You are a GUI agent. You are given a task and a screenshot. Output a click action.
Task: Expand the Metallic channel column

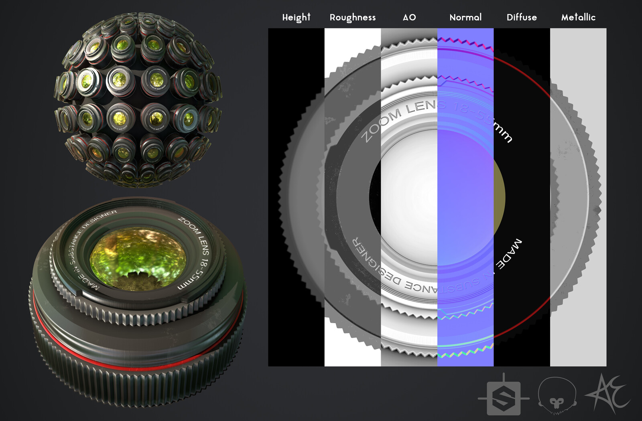[578, 17]
